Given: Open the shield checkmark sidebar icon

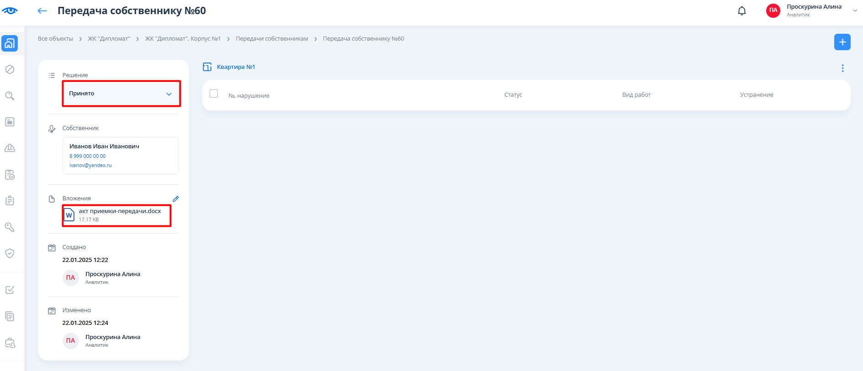Looking at the screenshot, I should [x=10, y=253].
